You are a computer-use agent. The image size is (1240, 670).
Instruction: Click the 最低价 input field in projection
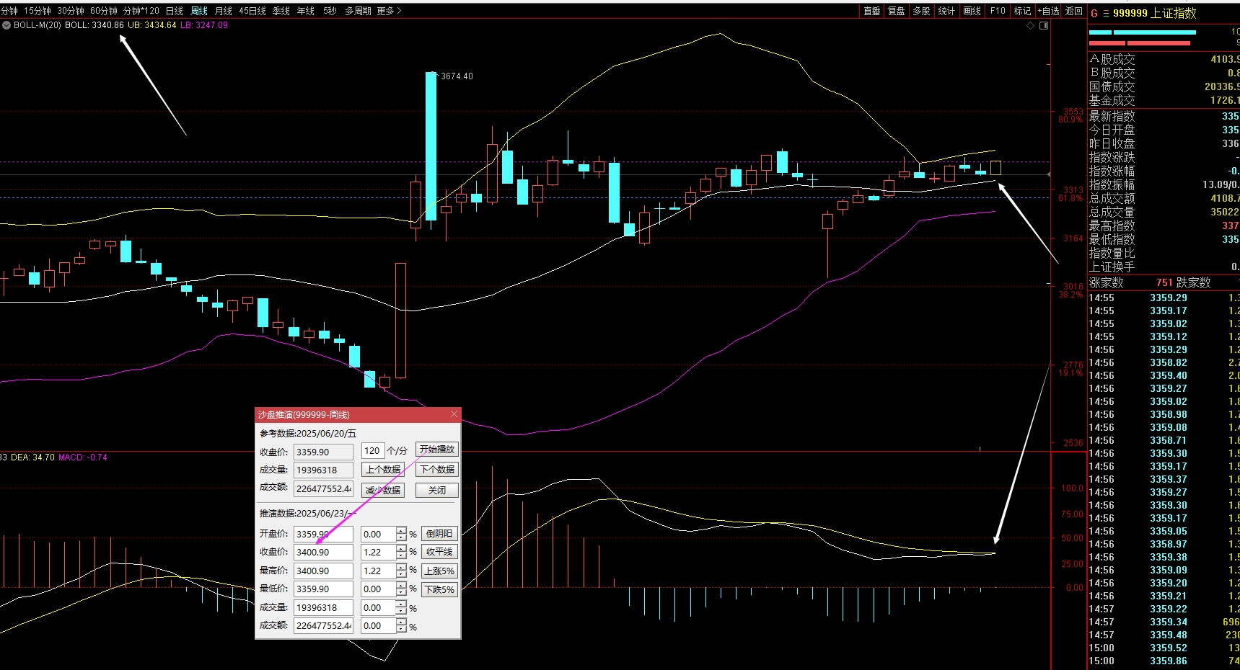323,589
